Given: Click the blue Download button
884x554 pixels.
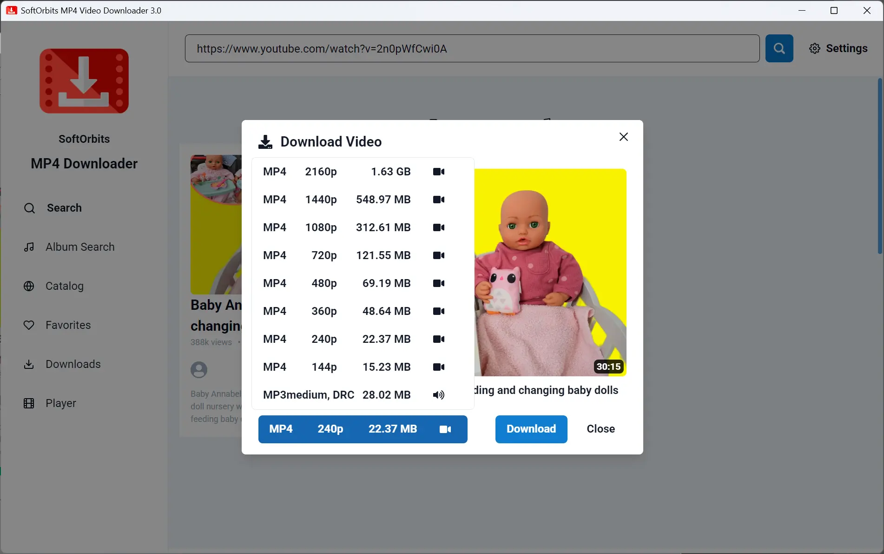Looking at the screenshot, I should 531,429.
